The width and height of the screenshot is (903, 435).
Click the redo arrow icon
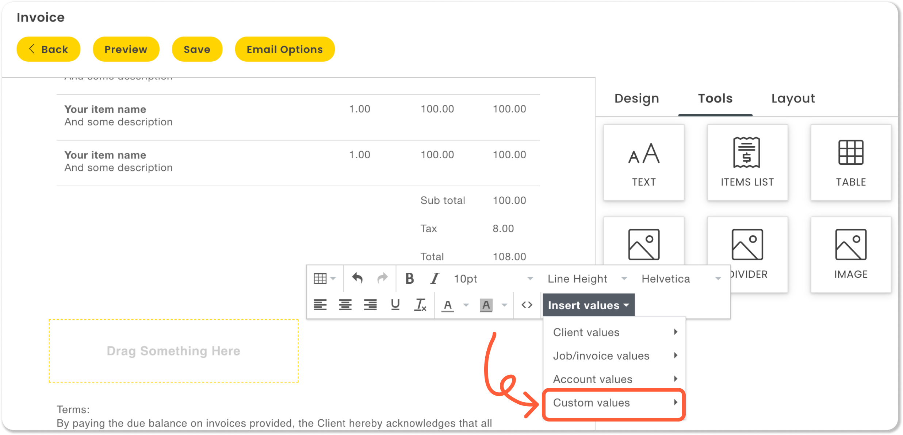coord(382,279)
